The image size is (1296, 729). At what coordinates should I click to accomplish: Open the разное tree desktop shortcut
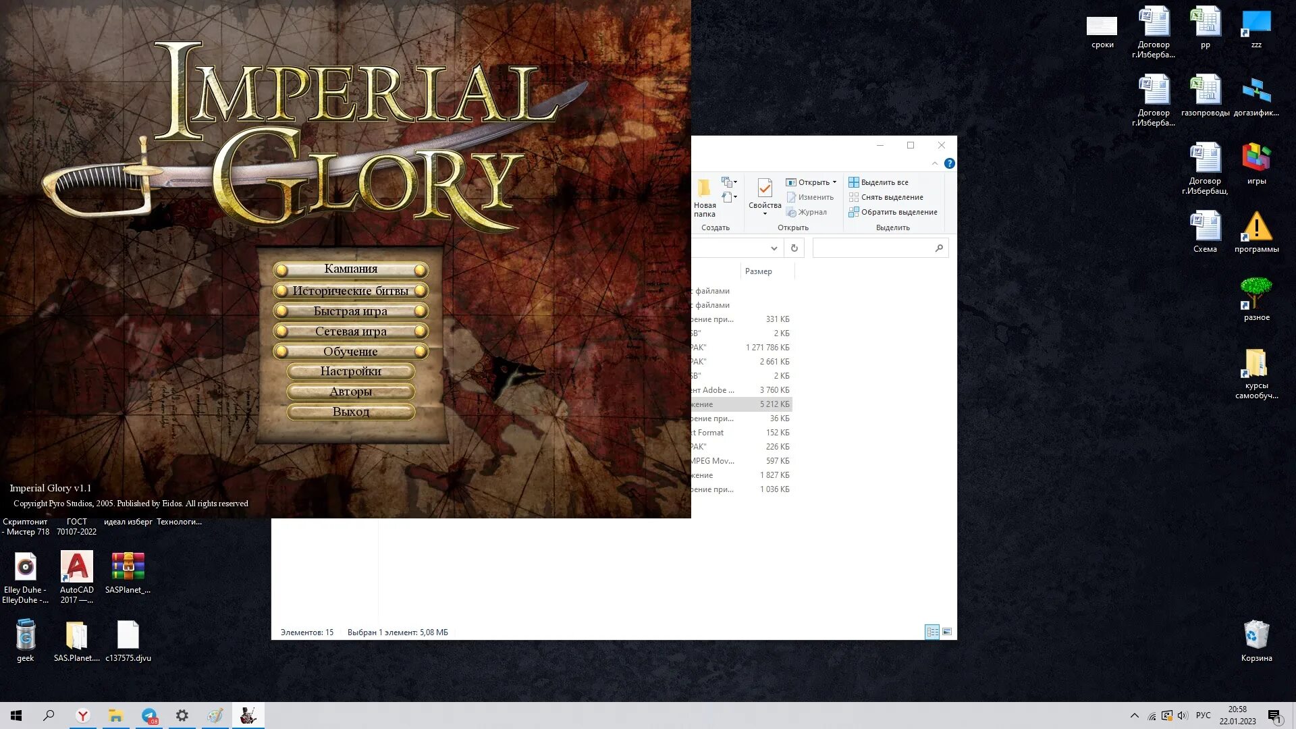pos(1256,300)
